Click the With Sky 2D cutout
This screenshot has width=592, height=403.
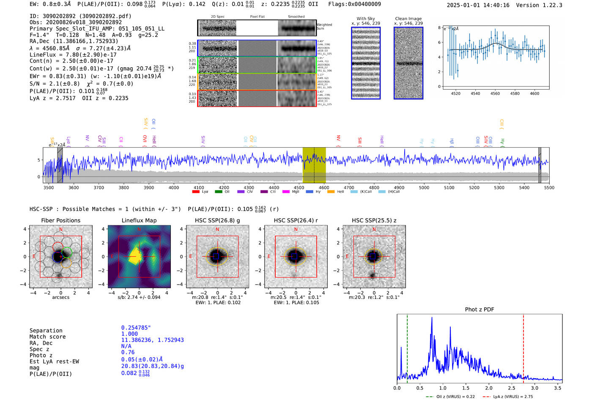tap(366, 63)
